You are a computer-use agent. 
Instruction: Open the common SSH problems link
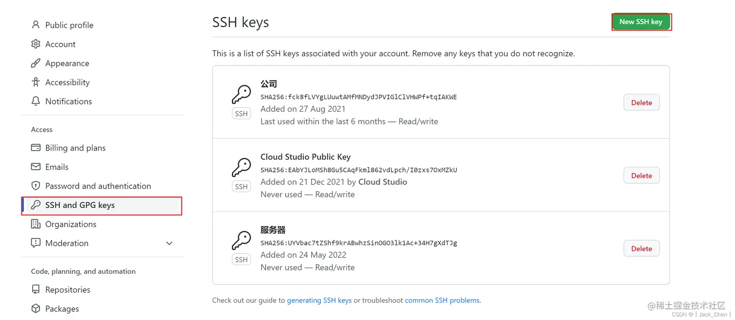(442, 300)
